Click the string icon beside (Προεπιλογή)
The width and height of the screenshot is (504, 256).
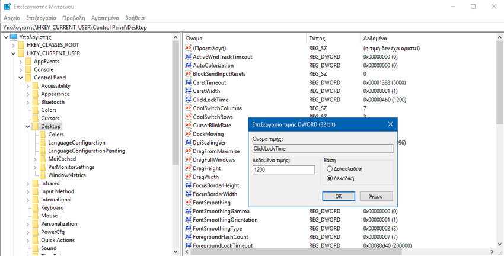tap(189, 48)
